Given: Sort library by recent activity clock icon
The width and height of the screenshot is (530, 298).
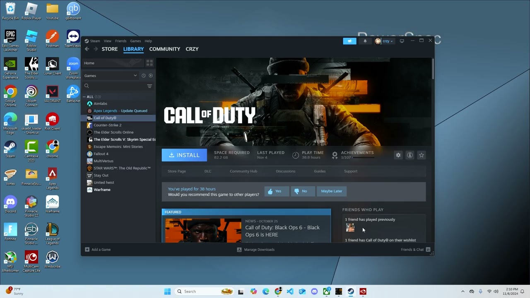Looking at the screenshot, I should pos(144,76).
